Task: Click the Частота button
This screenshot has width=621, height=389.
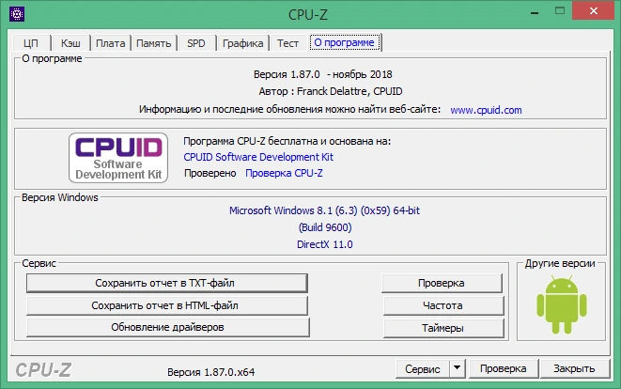Action: 443,305
